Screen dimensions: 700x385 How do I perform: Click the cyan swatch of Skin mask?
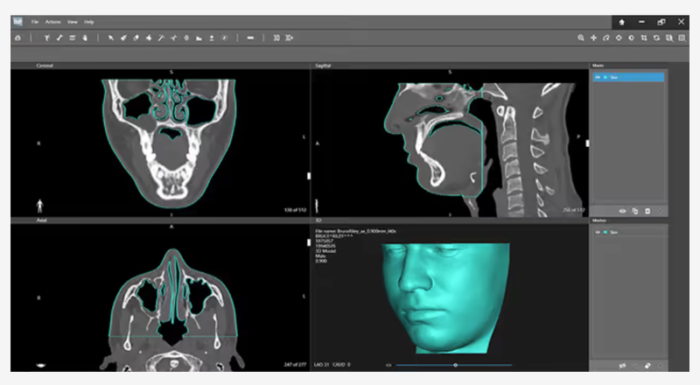605,77
